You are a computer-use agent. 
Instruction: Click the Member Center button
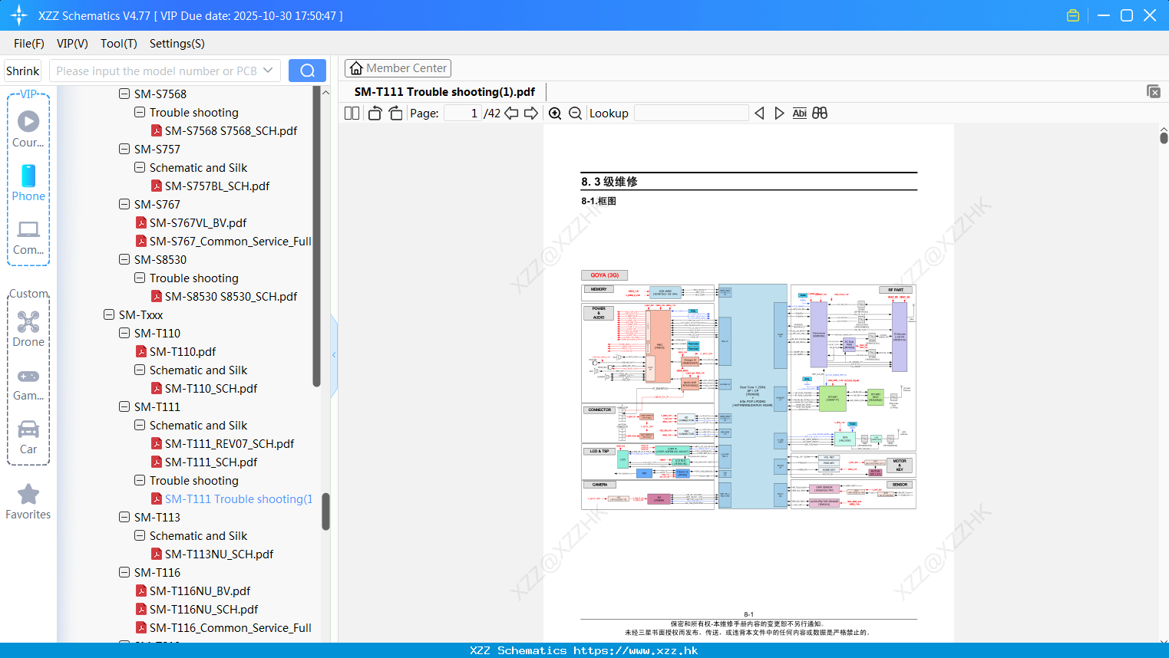[398, 68]
